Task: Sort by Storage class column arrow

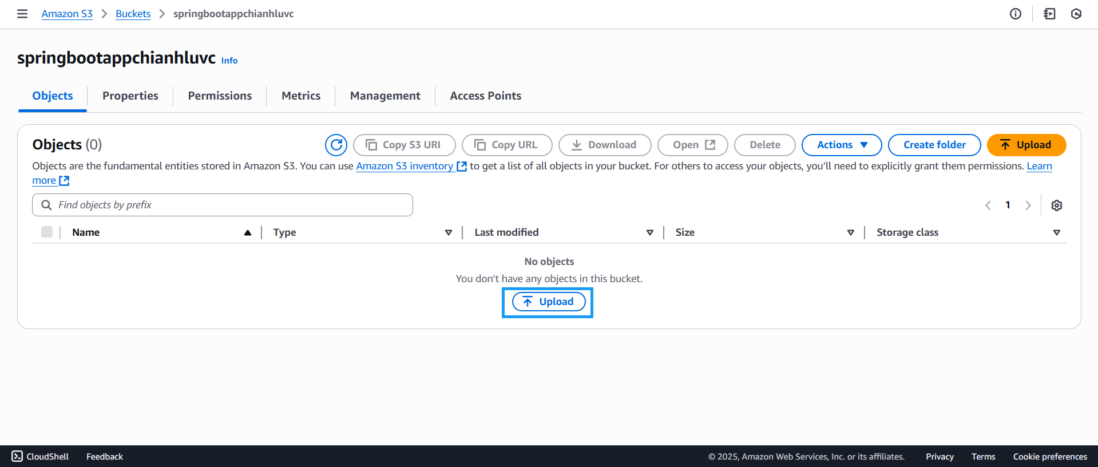Action: pyautogui.click(x=1057, y=232)
